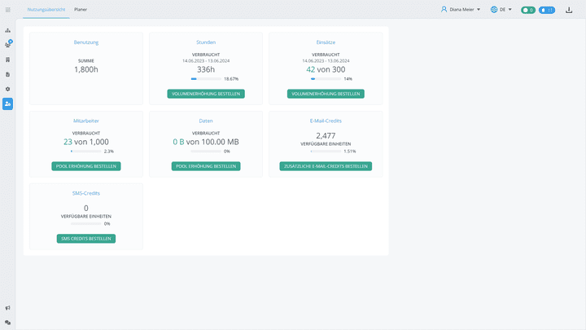Order volume increase under Stunden

coord(206,94)
